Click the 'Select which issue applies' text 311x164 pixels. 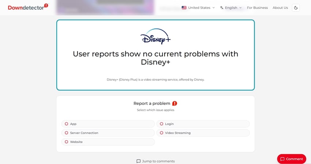(155, 110)
